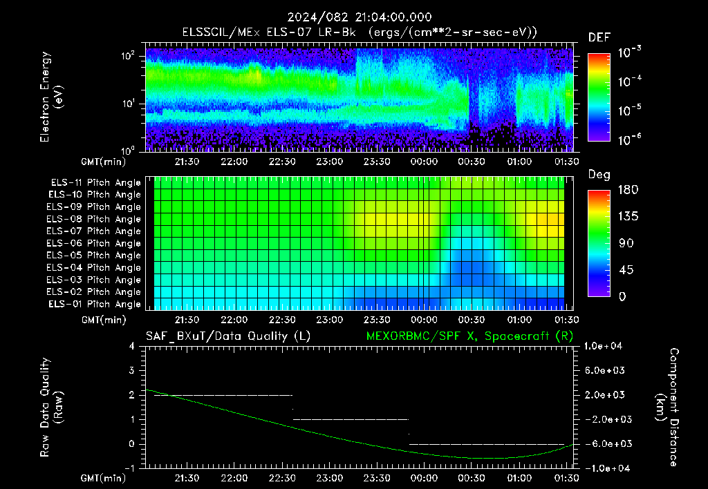Click the Deg pitch angle color bar

tap(599, 243)
